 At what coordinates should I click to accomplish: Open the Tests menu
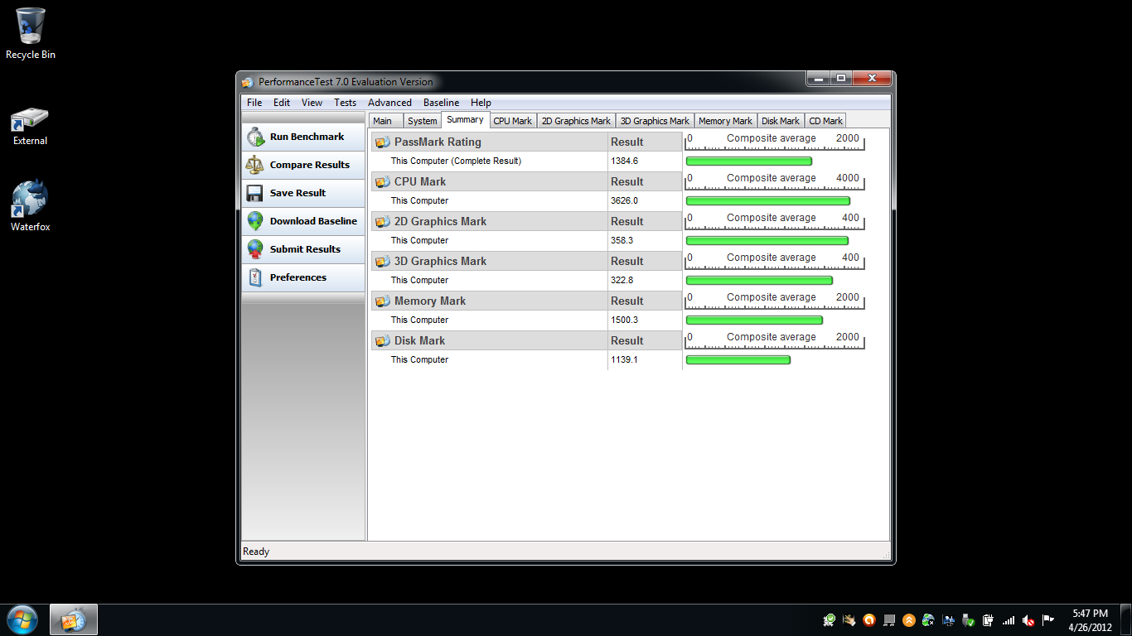click(345, 103)
